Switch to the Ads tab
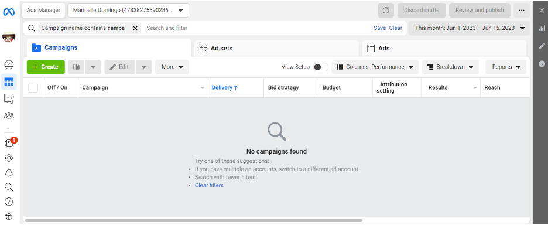Viewport: 548px width, 225px height. (x=444, y=48)
